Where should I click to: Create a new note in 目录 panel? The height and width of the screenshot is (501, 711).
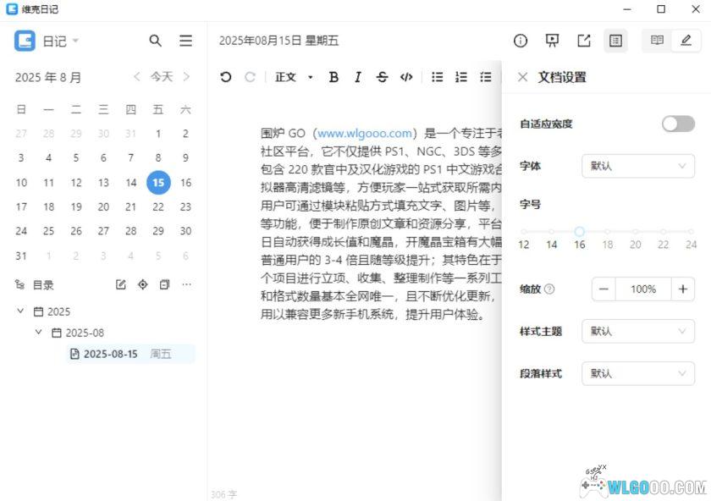[x=120, y=284]
